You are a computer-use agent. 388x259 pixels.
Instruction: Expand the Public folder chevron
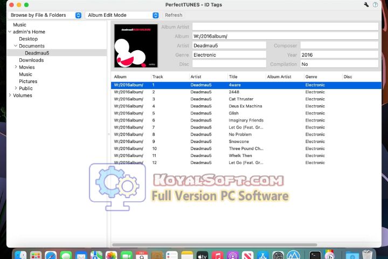pos(16,88)
